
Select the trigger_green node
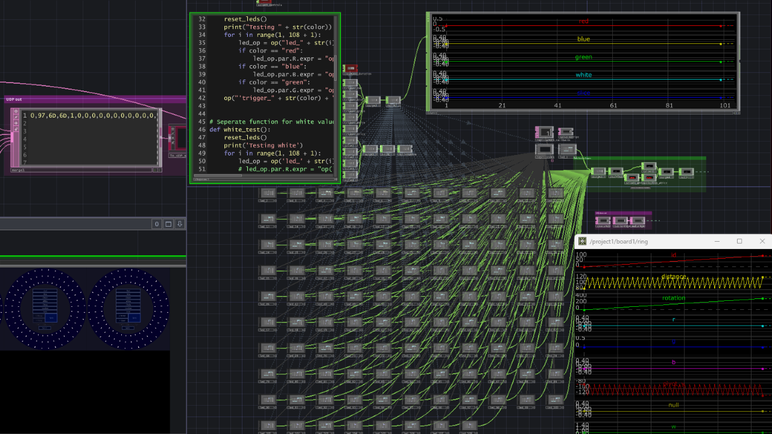350,106
